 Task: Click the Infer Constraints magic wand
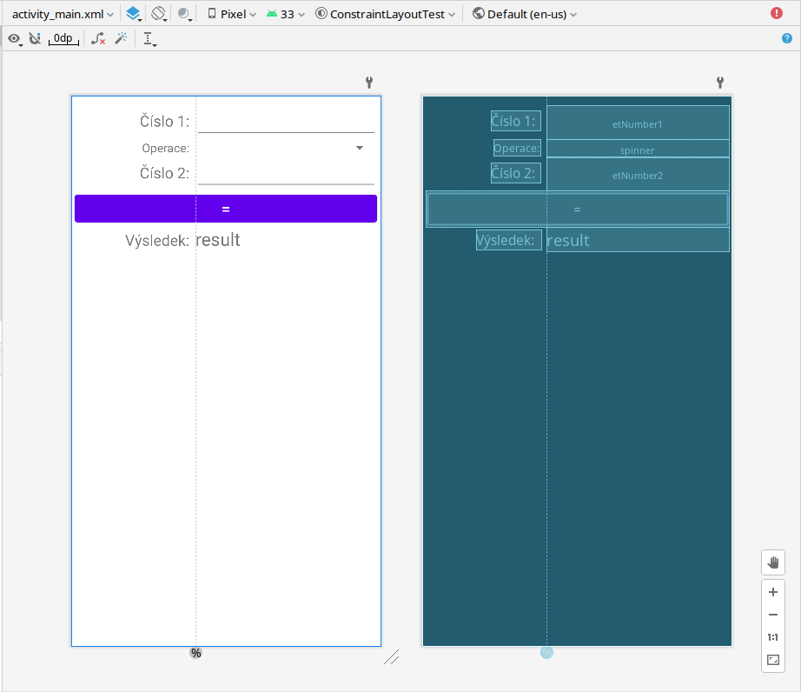[122, 38]
